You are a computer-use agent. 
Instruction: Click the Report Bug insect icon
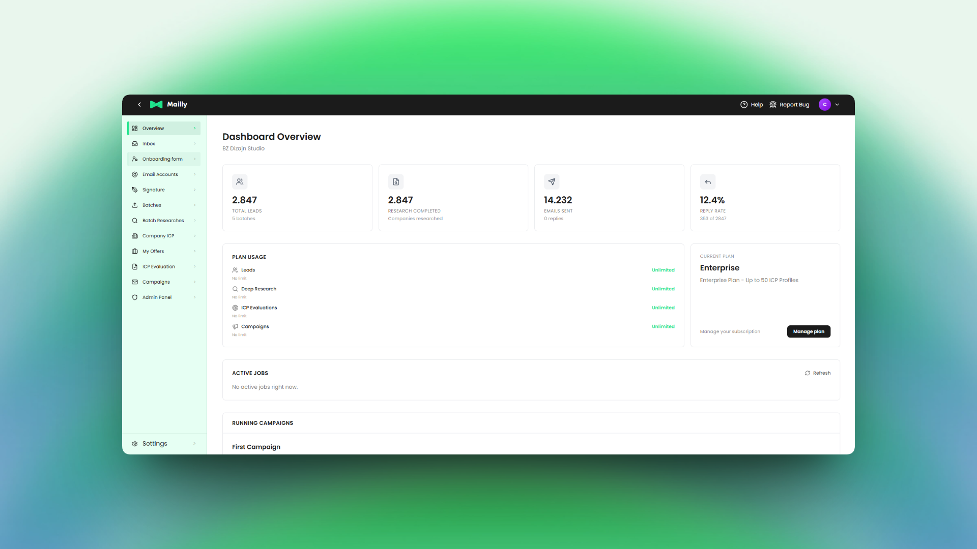pyautogui.click(x=773, y=105)
